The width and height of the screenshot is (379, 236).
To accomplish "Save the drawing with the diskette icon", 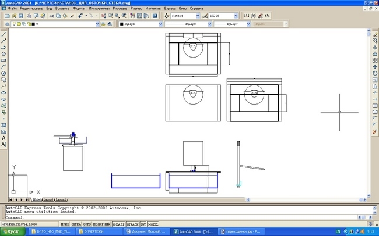I will point(21,16).
